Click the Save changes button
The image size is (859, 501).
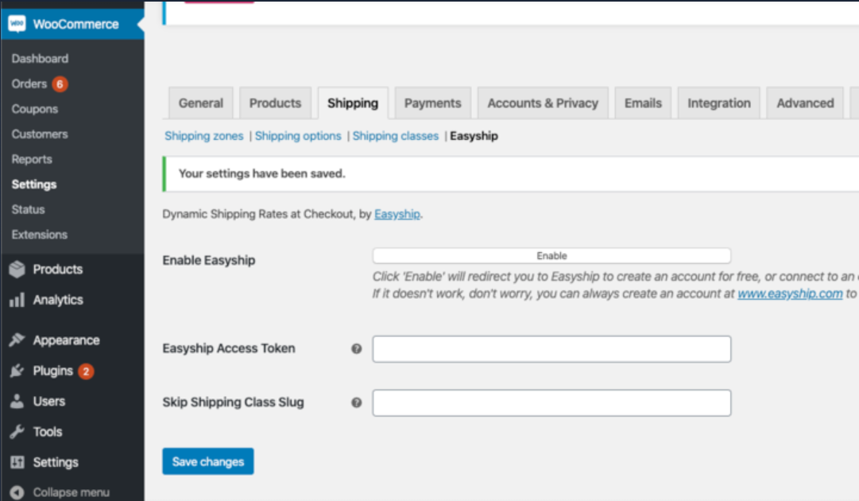207,461
